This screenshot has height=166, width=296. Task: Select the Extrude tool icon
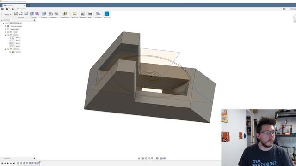[32, 13]
